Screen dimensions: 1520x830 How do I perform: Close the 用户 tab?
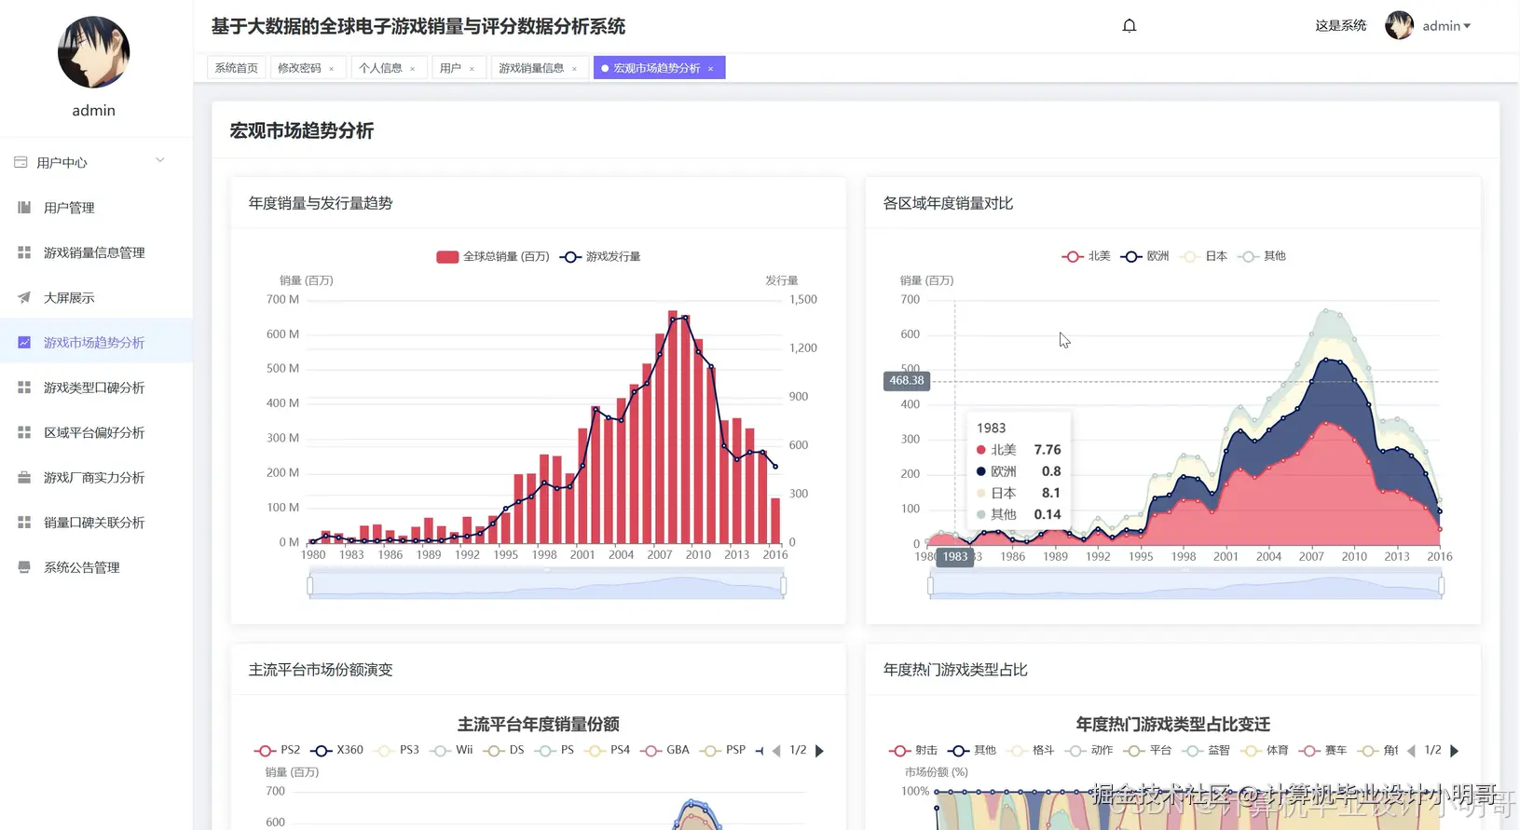coord(472,69)
